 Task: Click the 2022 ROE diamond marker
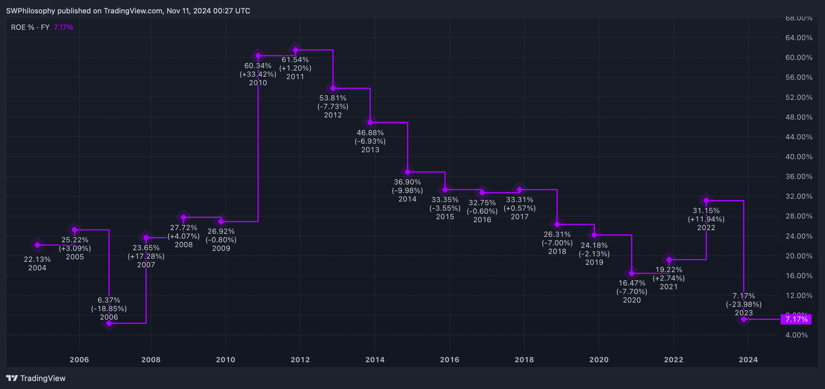[x=706, y=201]
